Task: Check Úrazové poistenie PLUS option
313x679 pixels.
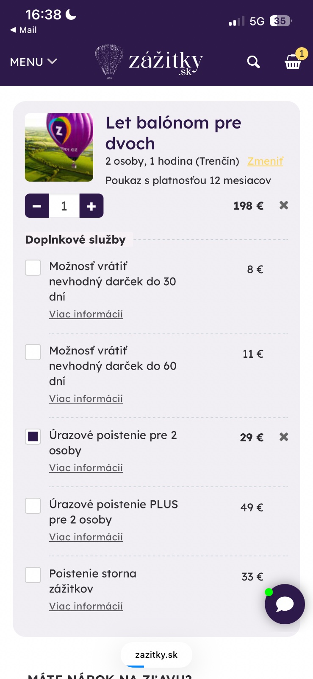Action: [x=33, y=506]
